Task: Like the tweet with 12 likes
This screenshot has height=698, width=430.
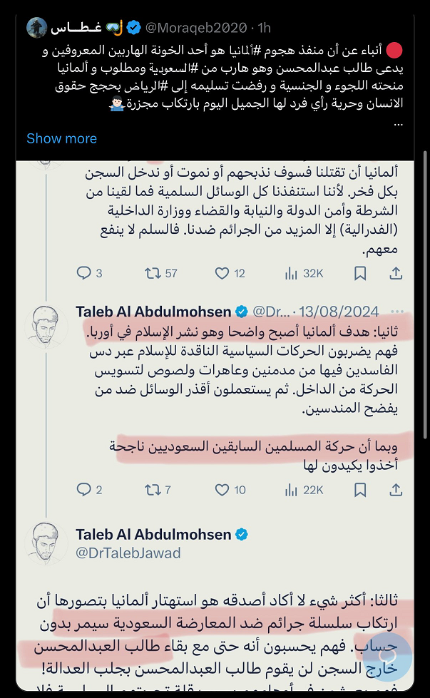Action: click(x=222, y=273)
